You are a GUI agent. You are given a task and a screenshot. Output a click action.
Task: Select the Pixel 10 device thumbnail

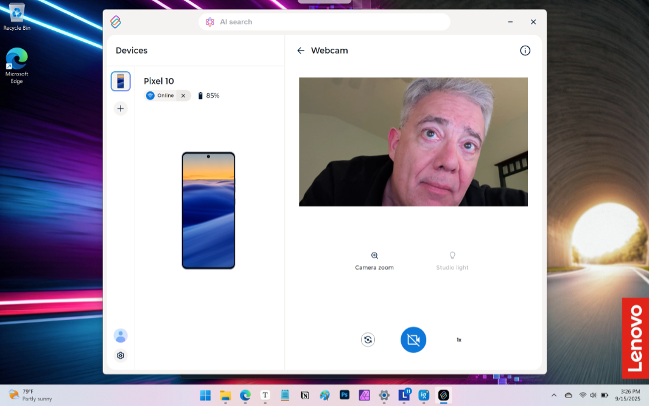121,81
